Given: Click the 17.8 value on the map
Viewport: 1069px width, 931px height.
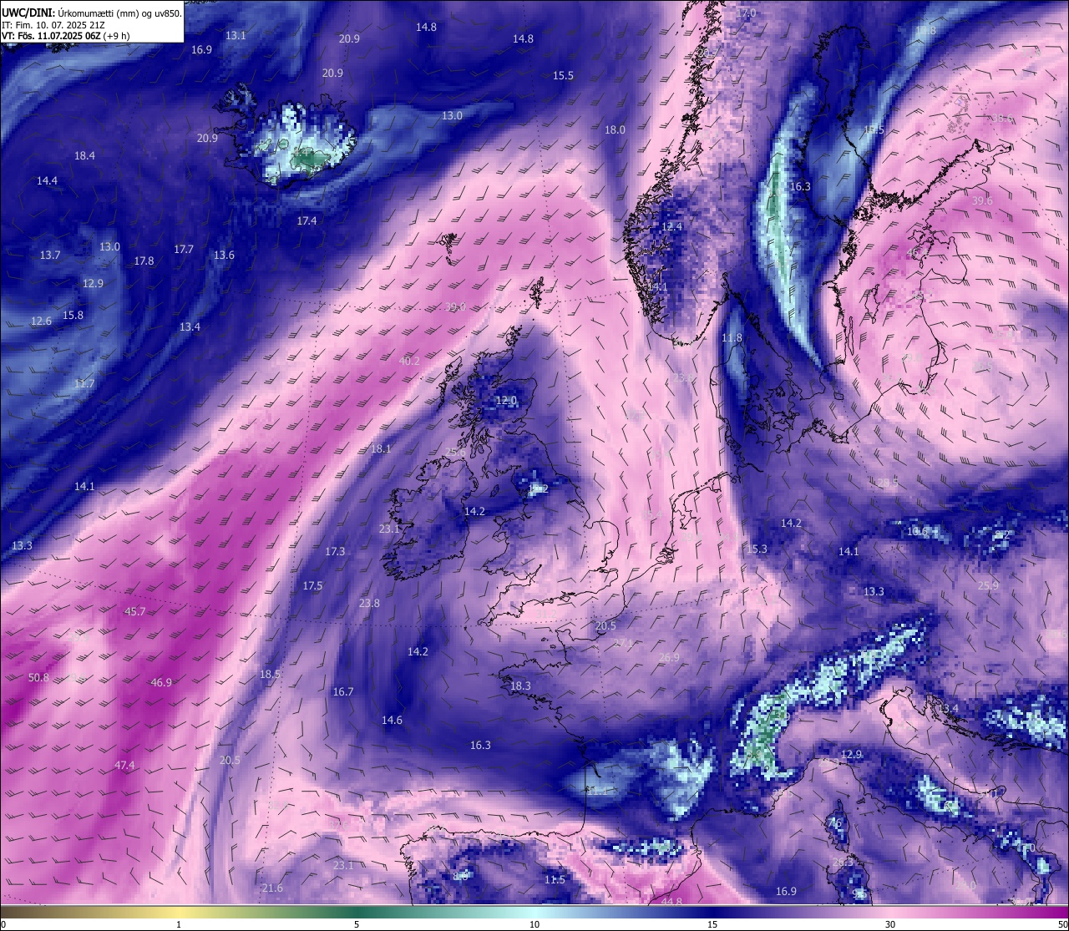Looking at the screenshot, I should (144, 261).
